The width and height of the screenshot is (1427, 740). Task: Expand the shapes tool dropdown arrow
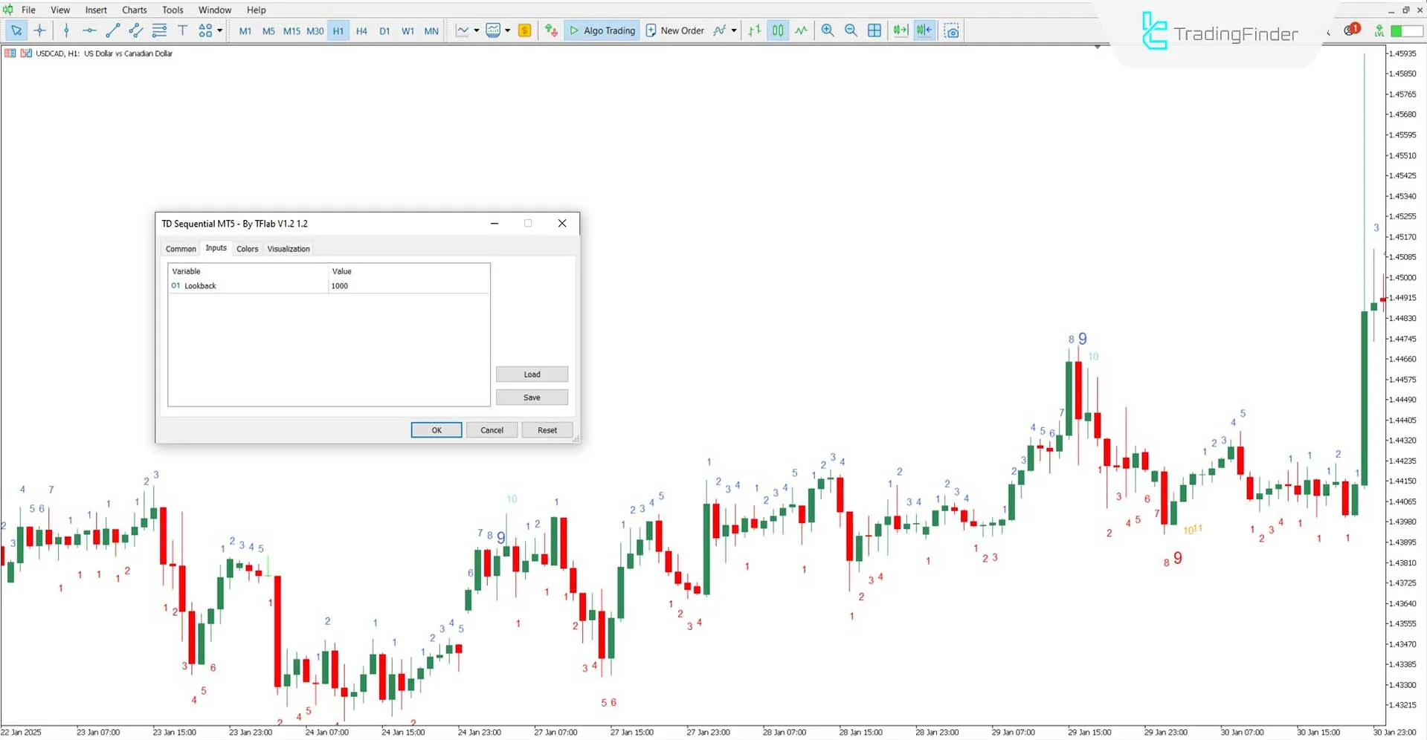220,30
